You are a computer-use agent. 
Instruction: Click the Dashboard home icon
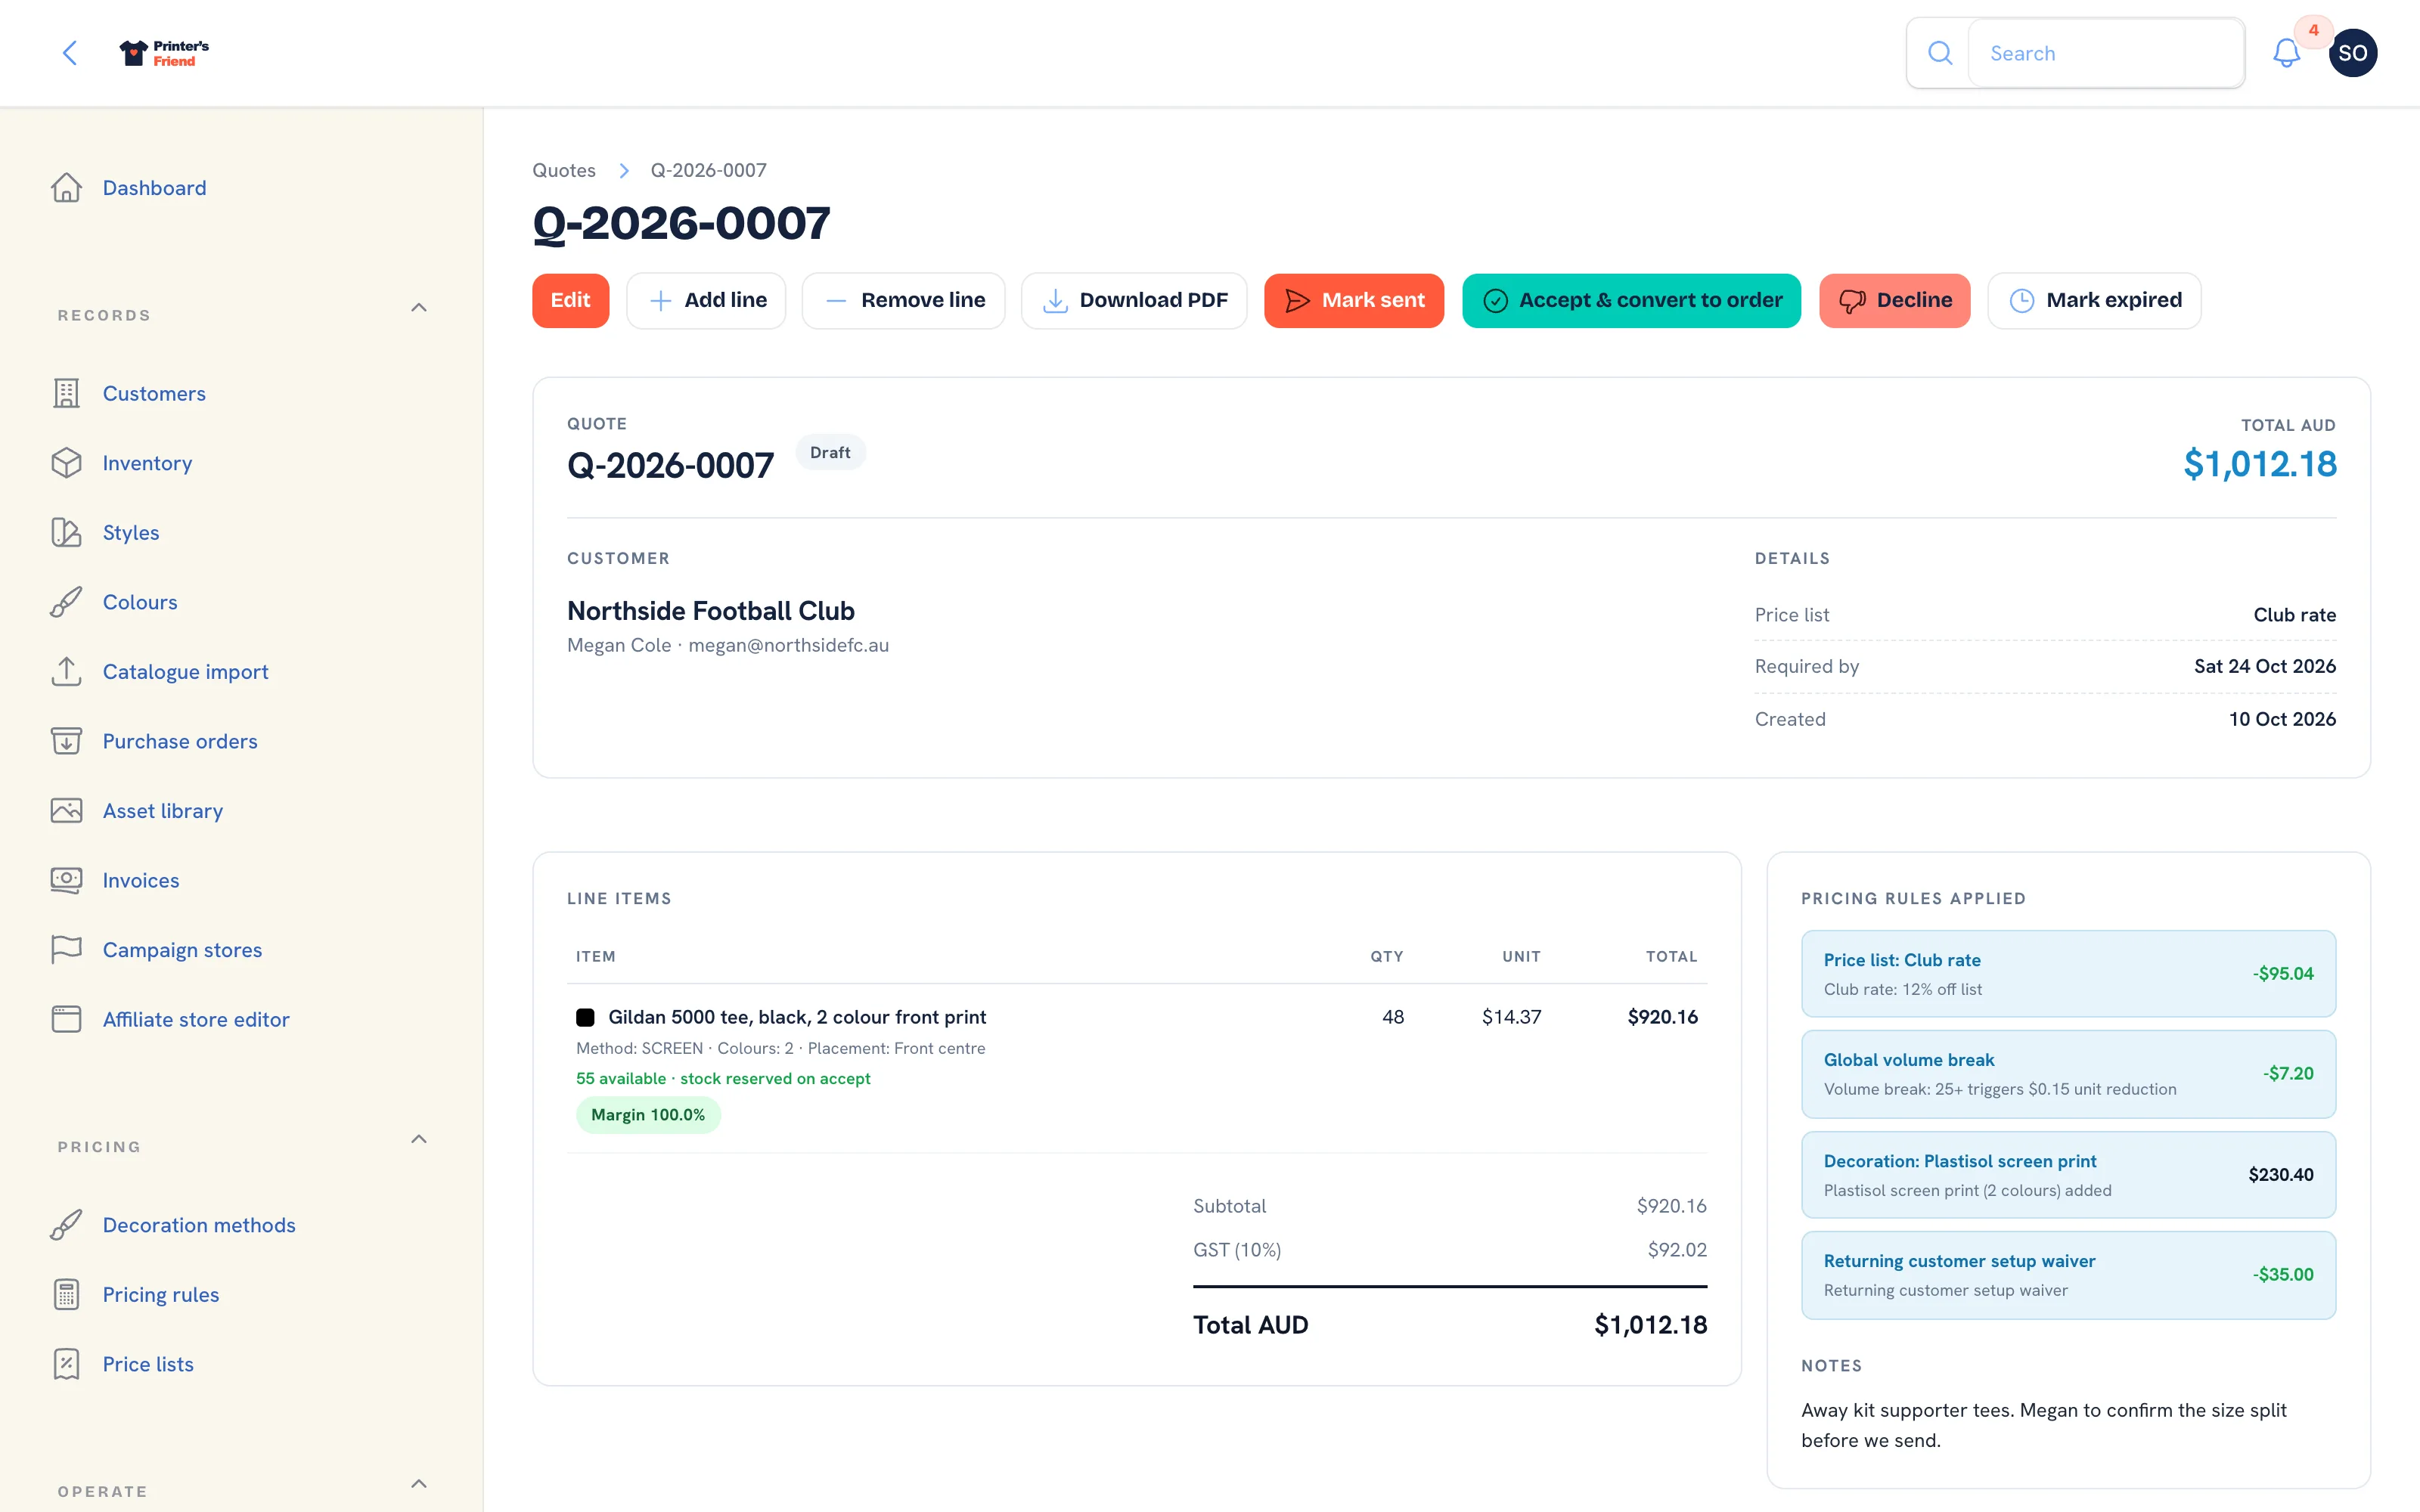click(x=67, y=188)
